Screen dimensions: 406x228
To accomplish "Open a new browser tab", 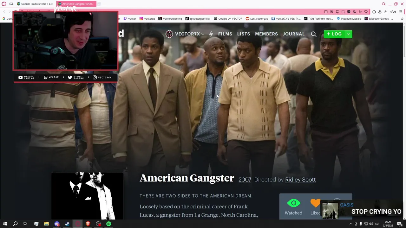I will [99, 4].
